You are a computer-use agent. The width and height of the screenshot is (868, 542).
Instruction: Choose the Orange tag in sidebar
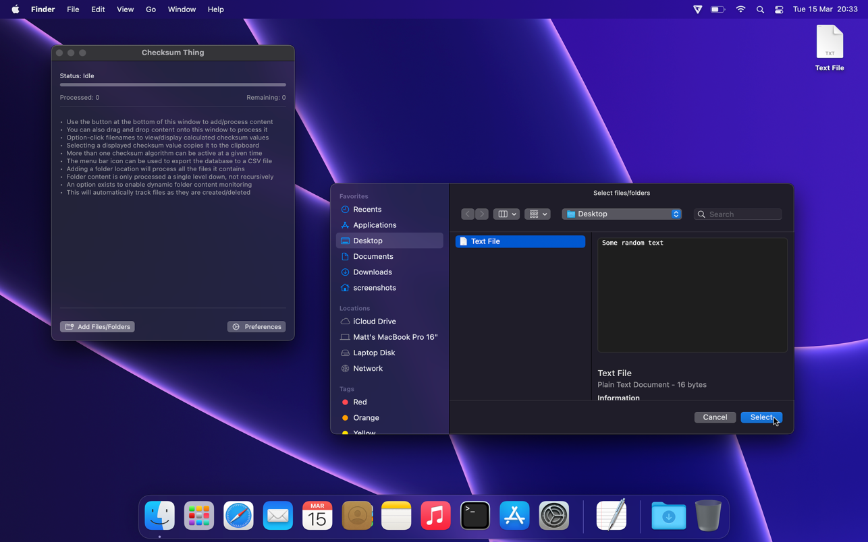point(389,418)
